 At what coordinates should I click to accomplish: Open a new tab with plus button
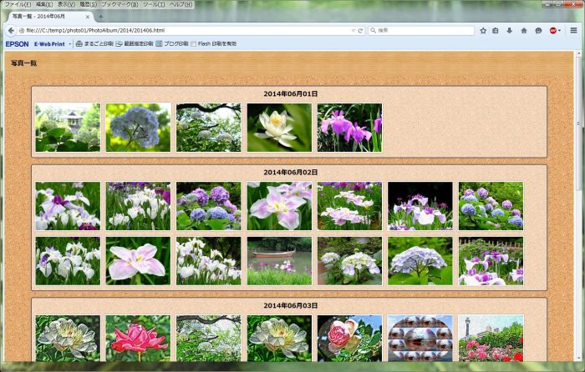click(101, 17)
